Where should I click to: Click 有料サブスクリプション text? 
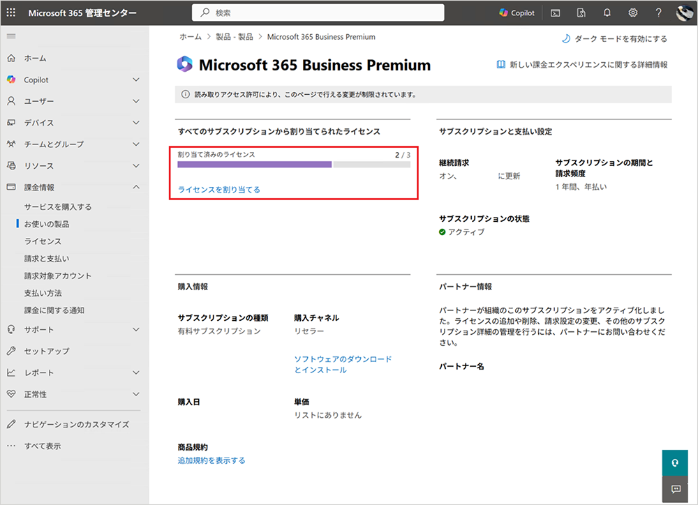click(219, 331)
